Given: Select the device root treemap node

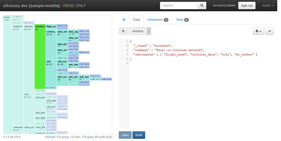Looking at the screenshot, I should pyautogui.click(x=8, y=74).
